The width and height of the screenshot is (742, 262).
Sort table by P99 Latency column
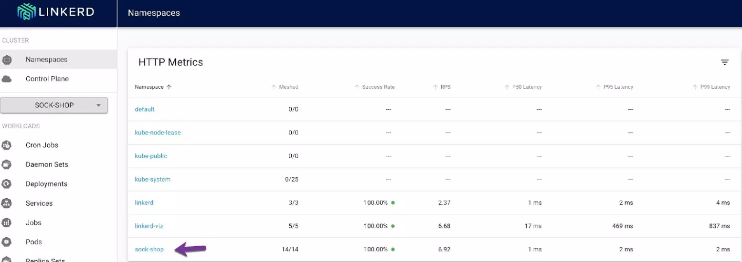(711, 87)
